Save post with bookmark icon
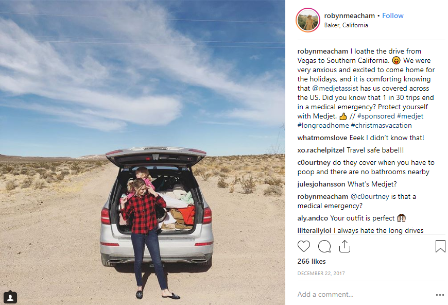This screenshot has width=448, height=305. (x=440, y=246)
